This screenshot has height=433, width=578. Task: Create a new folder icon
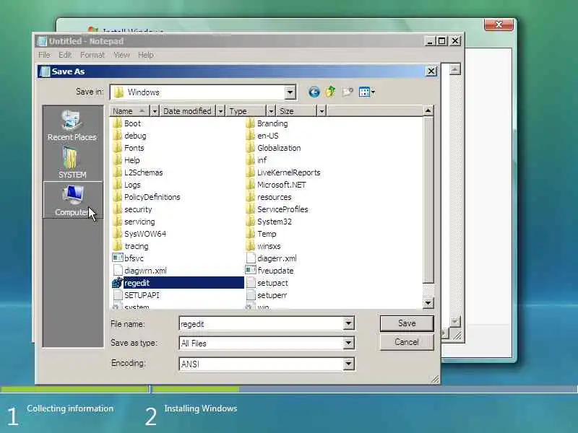click(x=348, y=92)
